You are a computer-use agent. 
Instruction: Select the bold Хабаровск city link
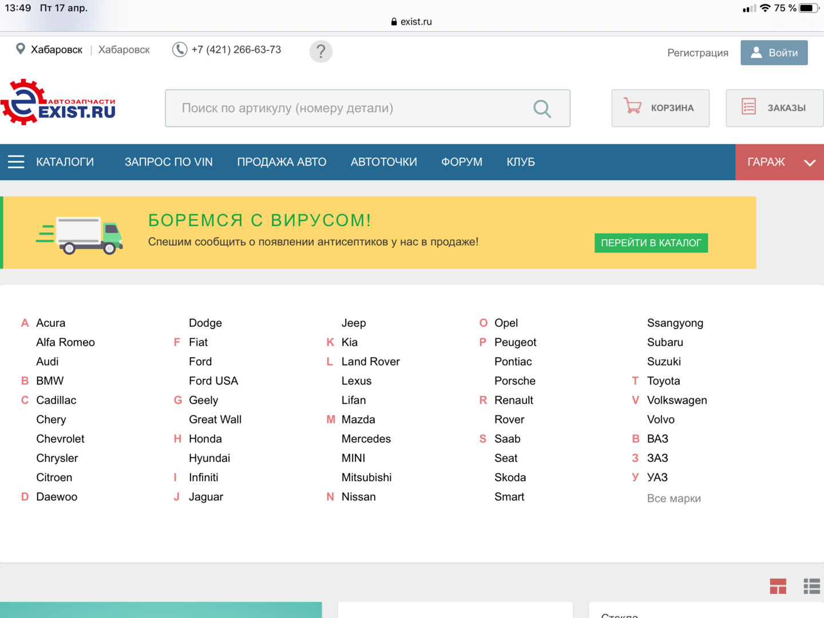click(57, 50)
